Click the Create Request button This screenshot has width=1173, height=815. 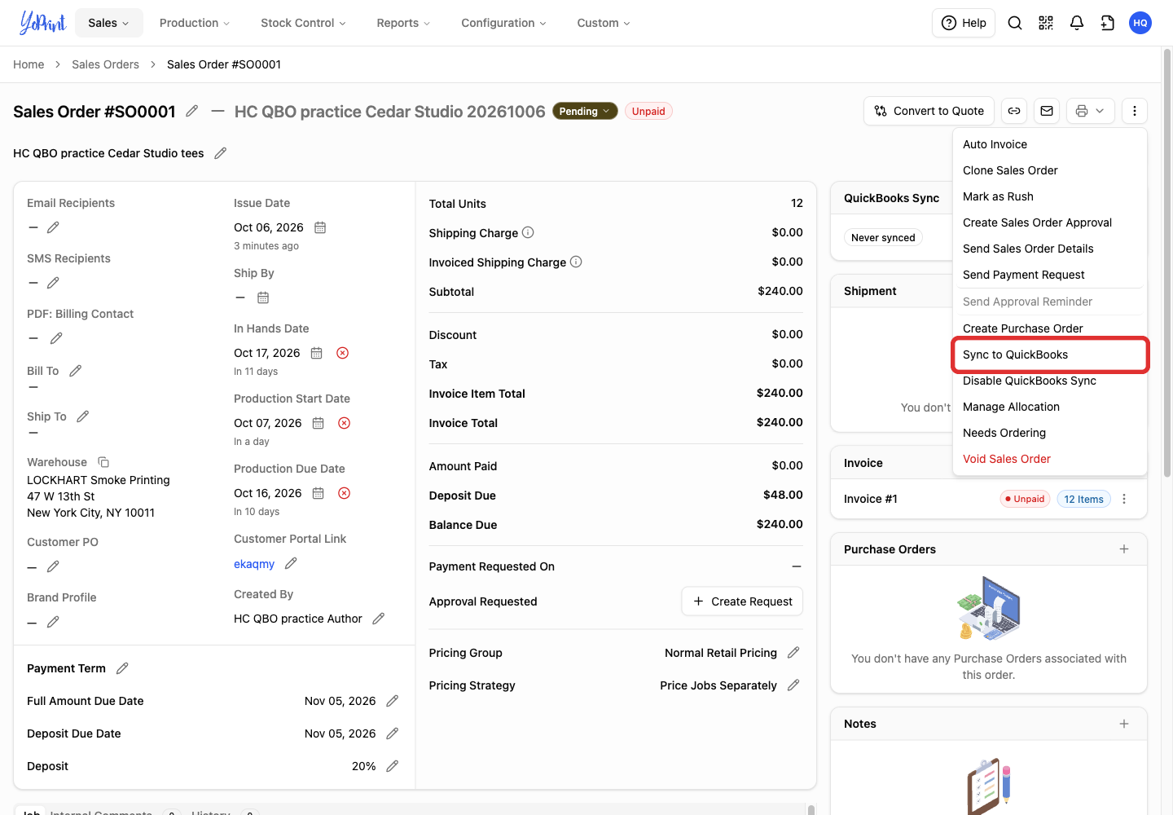coord(742,601)
